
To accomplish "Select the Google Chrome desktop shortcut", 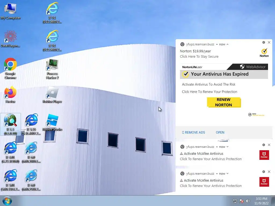I will pos(10,68).
